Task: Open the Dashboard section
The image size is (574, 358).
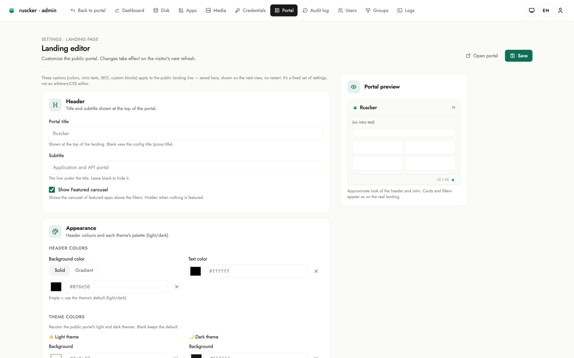Action: tap(130, 10)
